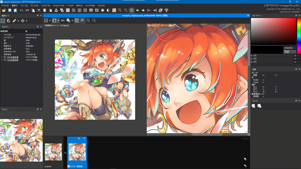
Task: Expand the JPEG自動試算 tree row
Action: [2, 57]
